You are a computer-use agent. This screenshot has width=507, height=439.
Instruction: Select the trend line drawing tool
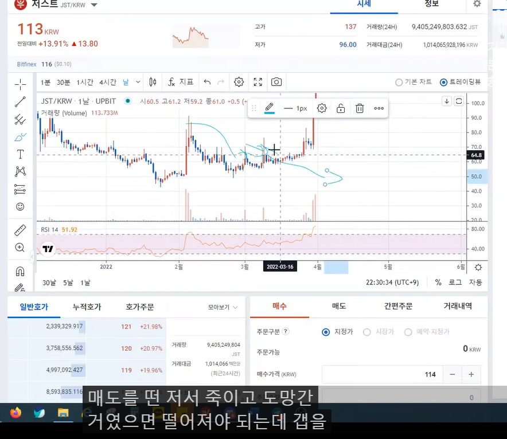[x=20, y=102]
